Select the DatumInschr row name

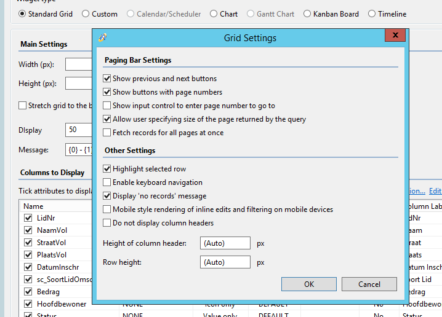[58, 267]
